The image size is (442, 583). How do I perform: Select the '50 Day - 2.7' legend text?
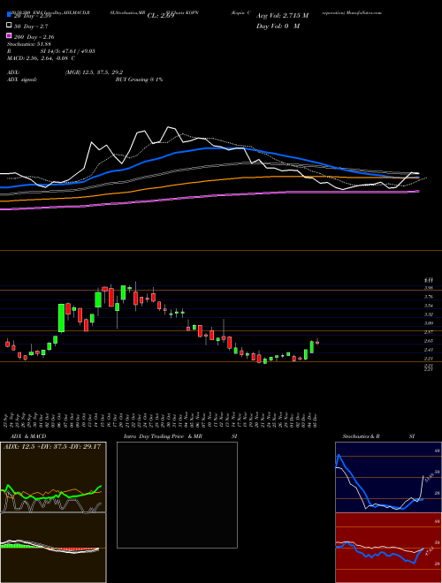[31, 26]
